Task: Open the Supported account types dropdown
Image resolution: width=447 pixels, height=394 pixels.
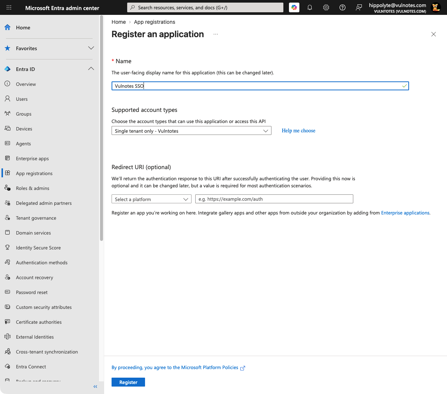Action: tap(192, 131)
